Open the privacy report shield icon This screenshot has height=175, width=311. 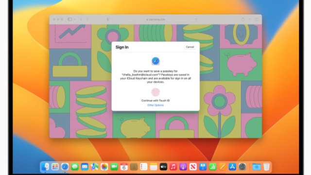pos(108,19)
